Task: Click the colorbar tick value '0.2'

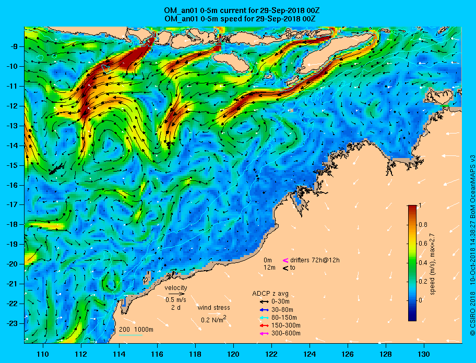Action: [x=423, y=282]
